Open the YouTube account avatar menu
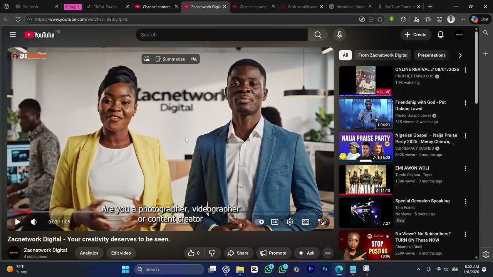The width and height of the screenshot is (493, 277). click(459, 35)
